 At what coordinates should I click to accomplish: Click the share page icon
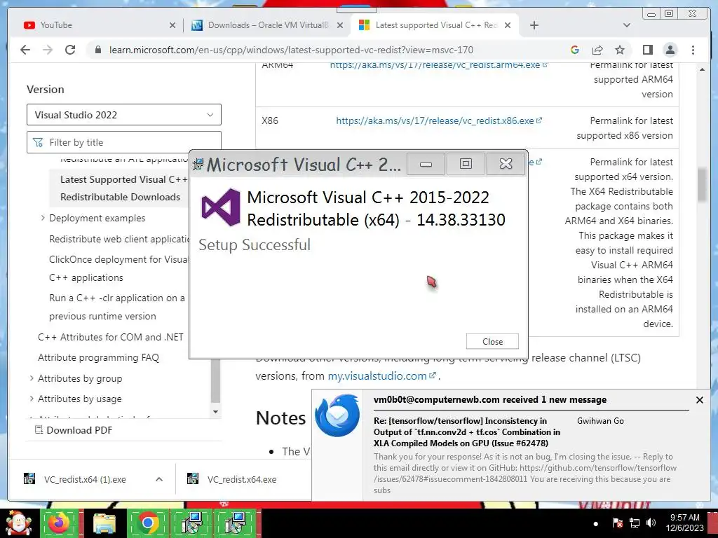pyautogui.click(x=597, y=50)
